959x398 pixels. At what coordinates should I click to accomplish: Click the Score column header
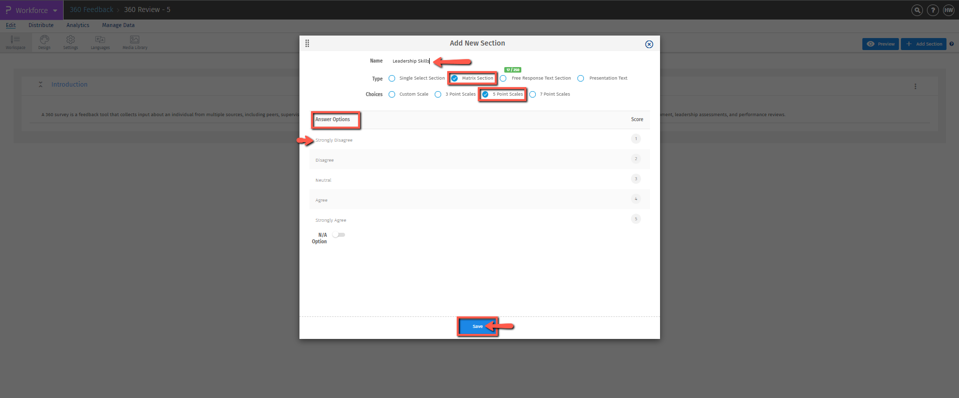[x=637, y=120]
